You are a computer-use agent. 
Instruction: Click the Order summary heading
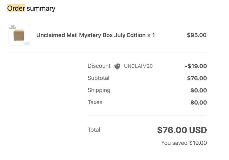pyautogui.click(x=31, y=8)
